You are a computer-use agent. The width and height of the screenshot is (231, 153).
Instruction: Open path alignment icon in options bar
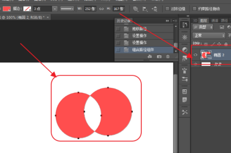pyautogui.click(x=145, y=9)
